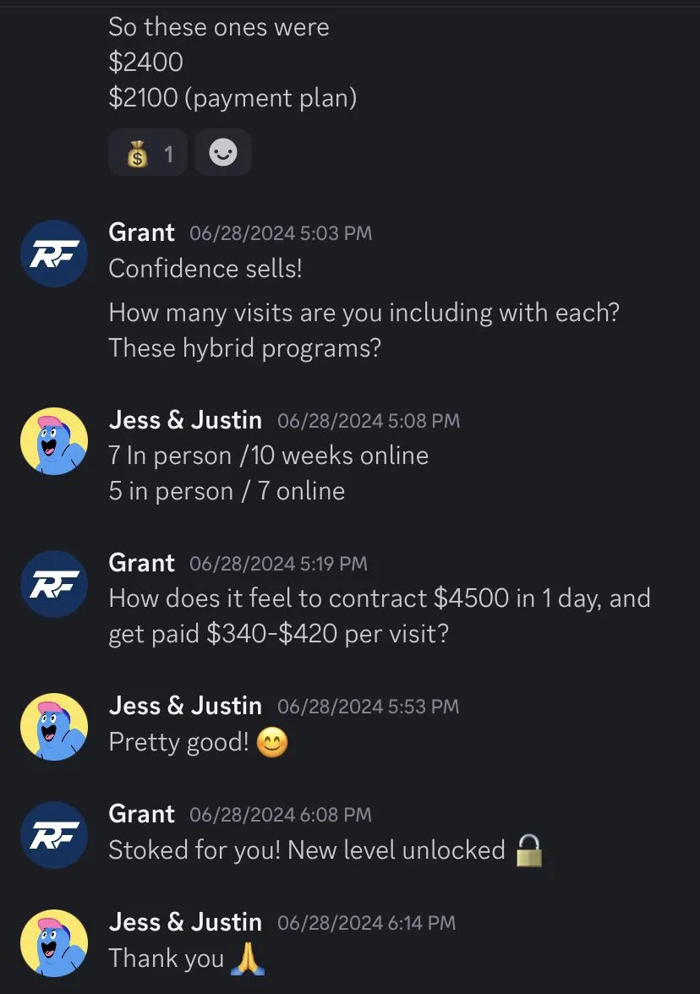
Task: Click the 06/28/2024 6:14 PM timestamp
Action: point(366,923)
